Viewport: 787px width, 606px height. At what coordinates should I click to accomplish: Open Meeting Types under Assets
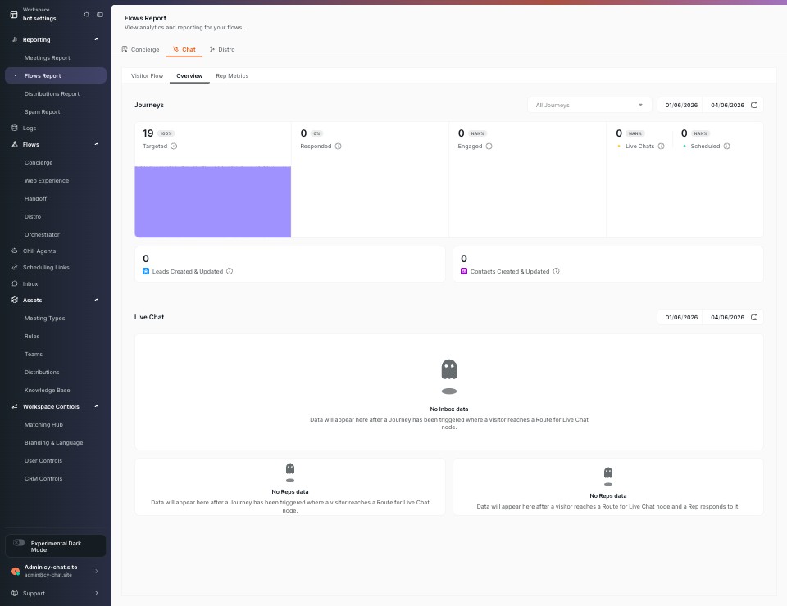coord(44,318)
